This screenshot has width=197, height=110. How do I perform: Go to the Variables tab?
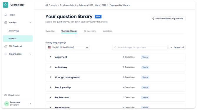coord(108,31)
